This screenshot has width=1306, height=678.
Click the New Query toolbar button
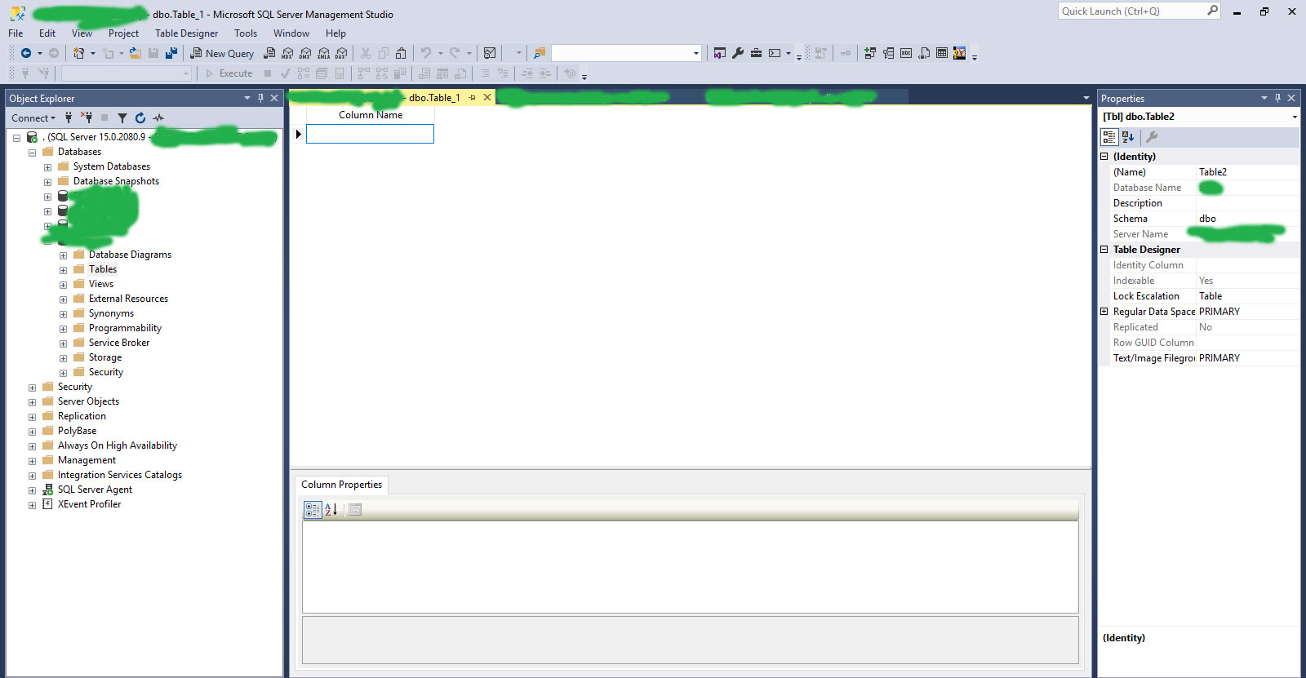tap(222, 53)
